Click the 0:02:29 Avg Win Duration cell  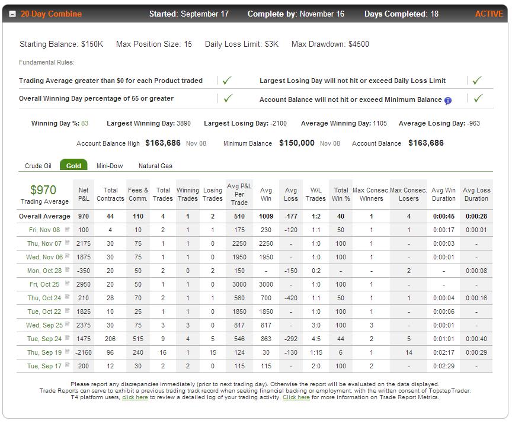tap(443, 366)
